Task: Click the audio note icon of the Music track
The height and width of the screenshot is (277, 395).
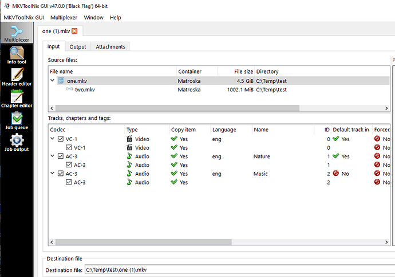Action: [x=129, y=174]
